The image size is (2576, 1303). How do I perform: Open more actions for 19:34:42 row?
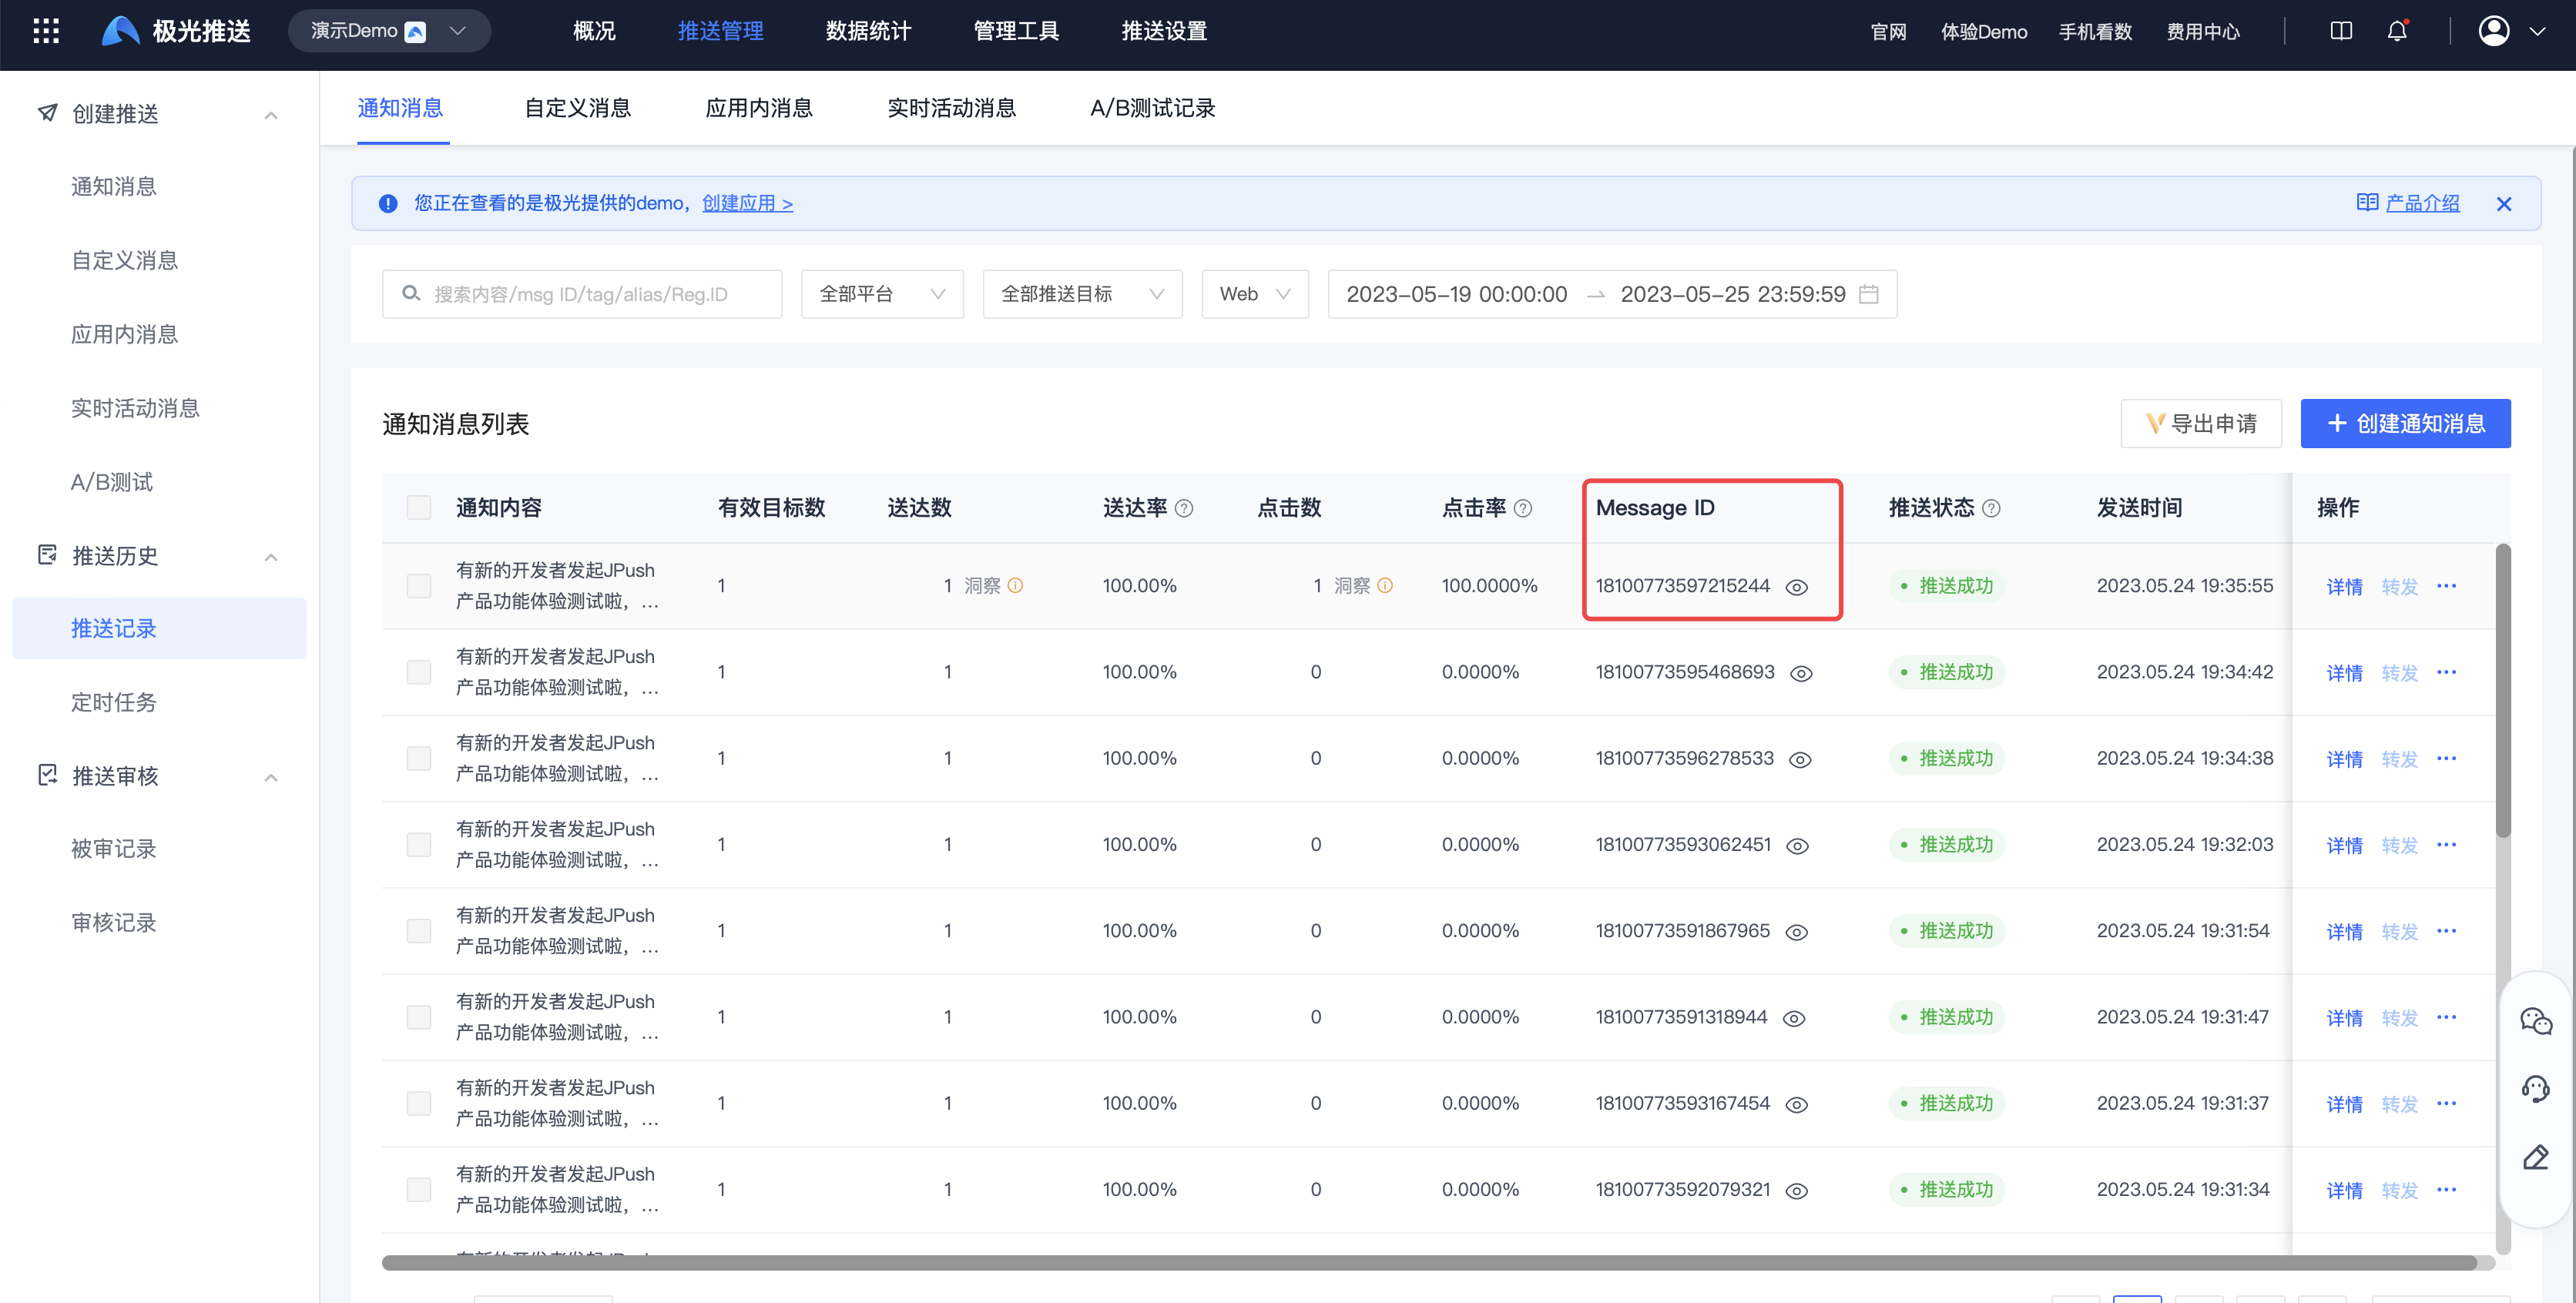click(2446, 672)
